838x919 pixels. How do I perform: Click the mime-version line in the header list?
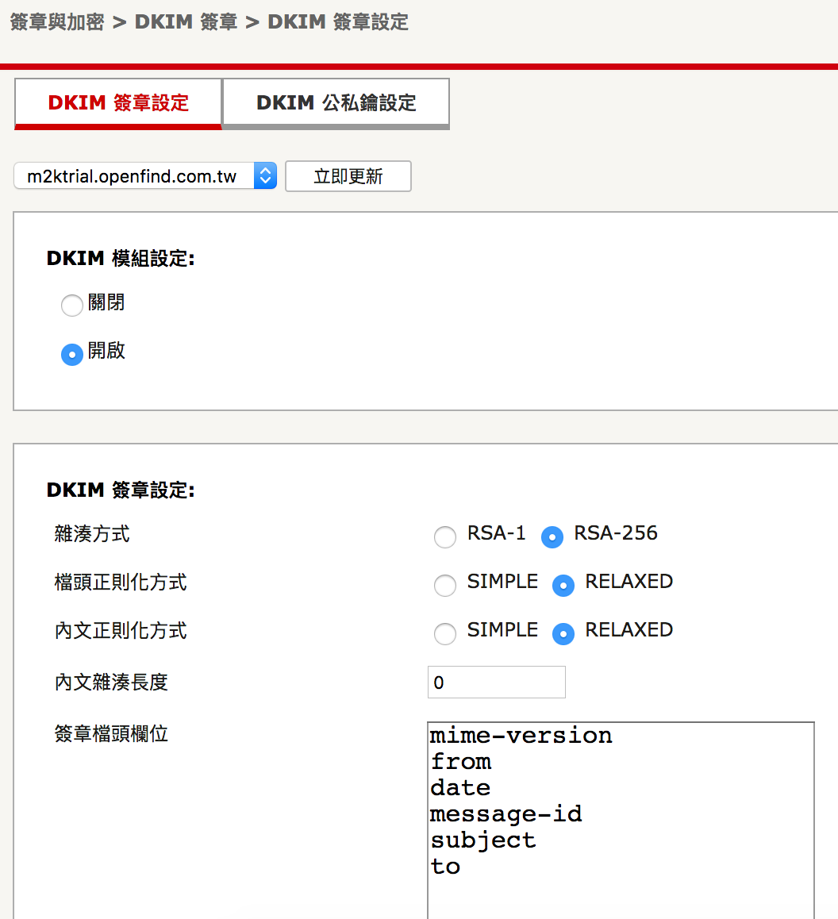[x=521, y=736]
